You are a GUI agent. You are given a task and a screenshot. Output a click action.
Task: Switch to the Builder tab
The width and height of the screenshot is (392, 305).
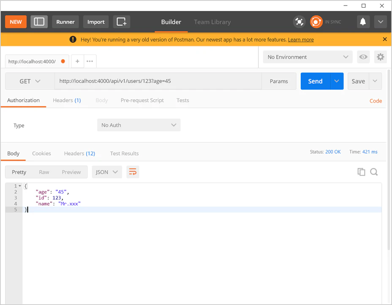(x=171, y=22)
